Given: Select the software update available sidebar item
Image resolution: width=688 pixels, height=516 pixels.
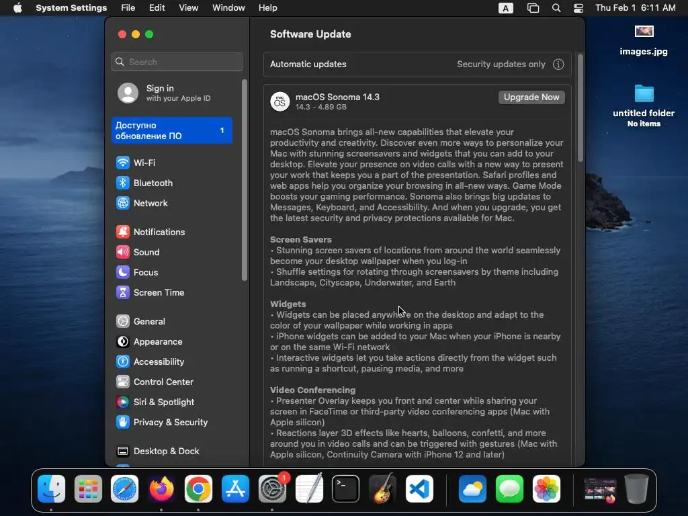Looking at the screenshot, I should [171, 130].
